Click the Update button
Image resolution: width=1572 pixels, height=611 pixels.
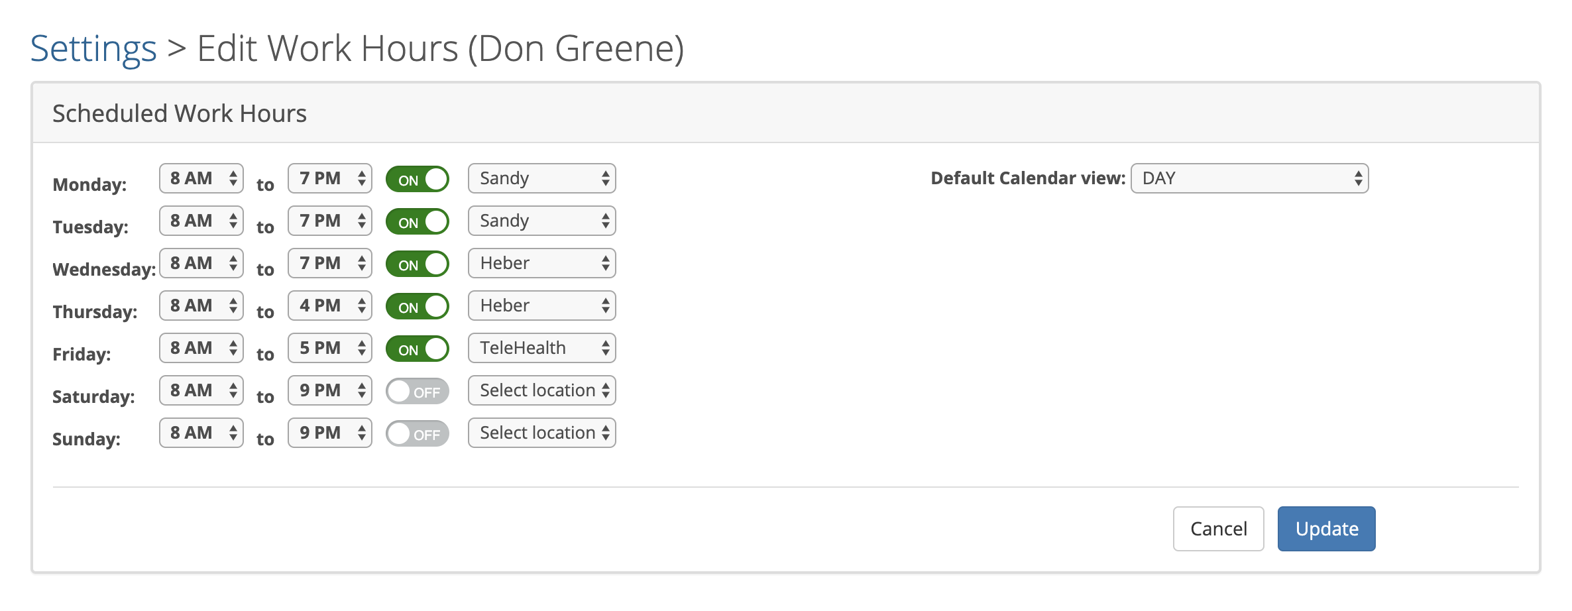point(1327,529)
